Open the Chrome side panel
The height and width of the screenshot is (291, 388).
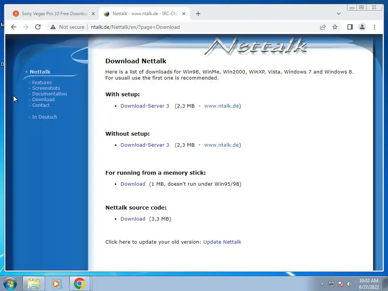[350, 27]
